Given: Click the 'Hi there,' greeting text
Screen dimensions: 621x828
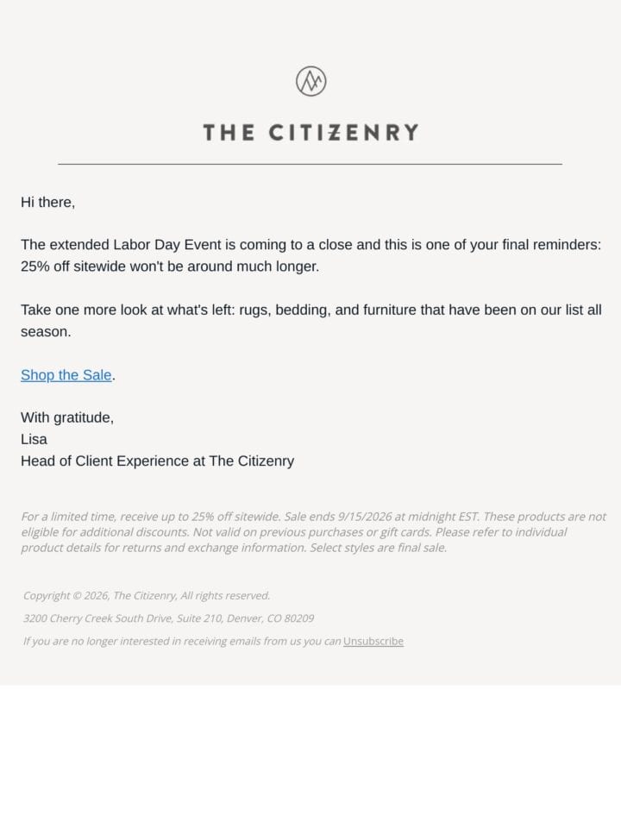Looking at the screenshot, I should pyautogui.click(x=48, y=202).
